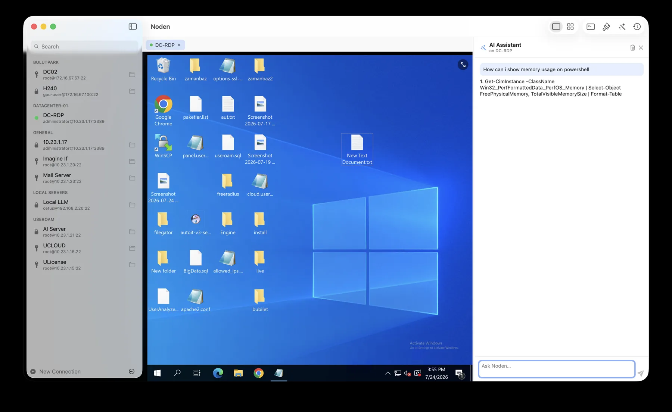Click the DATACENTER-01 group header
Viewport: 672px width, 412px height.
pyautogui.click(x=50, y=106)
